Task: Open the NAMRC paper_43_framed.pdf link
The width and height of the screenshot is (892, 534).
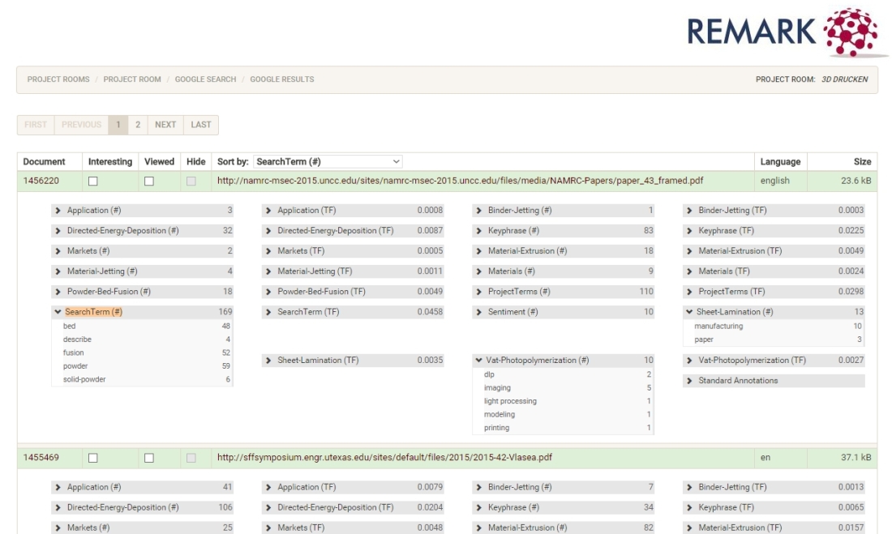Action: click(460, 181)
